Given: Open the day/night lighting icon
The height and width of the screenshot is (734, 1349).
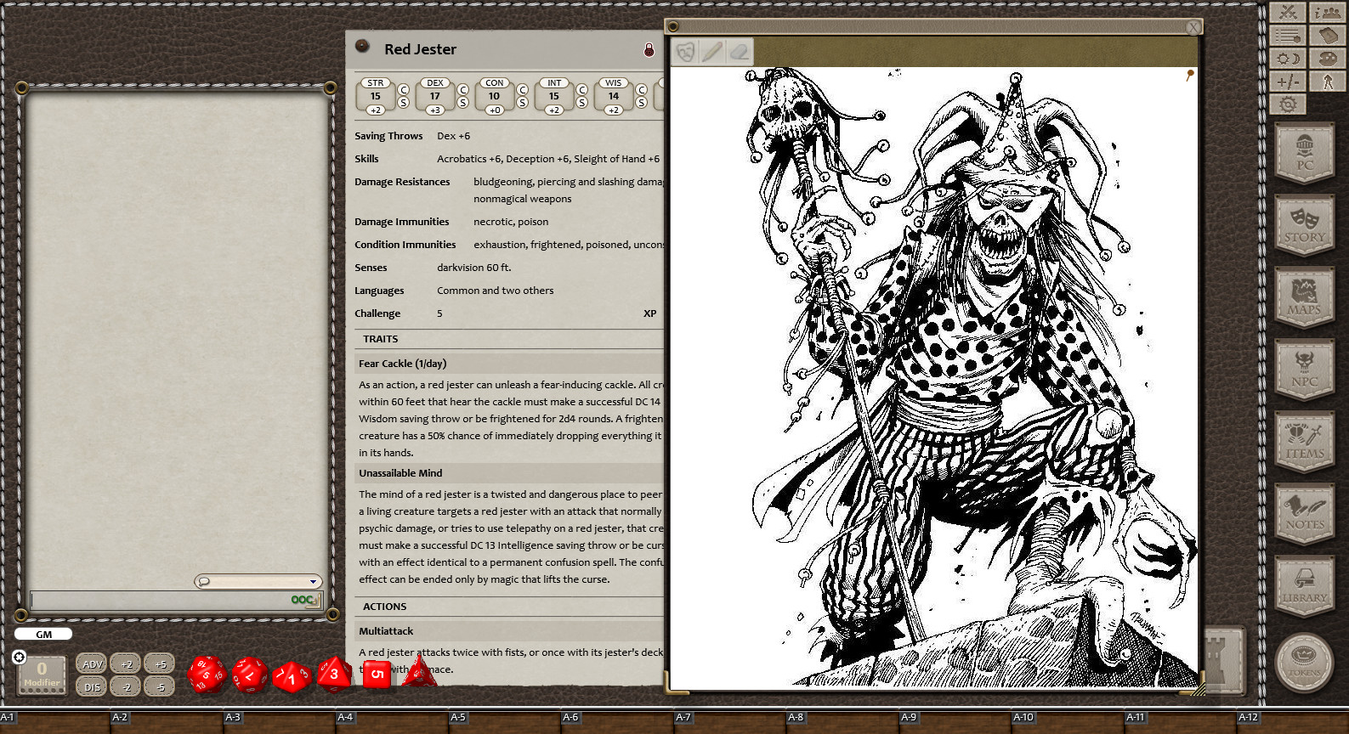Looking at the screenshot, I should tap(1287, 59).
